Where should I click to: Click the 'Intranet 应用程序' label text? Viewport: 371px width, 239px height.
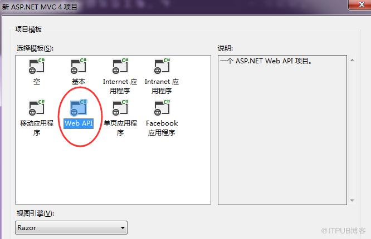click(162, 86)
